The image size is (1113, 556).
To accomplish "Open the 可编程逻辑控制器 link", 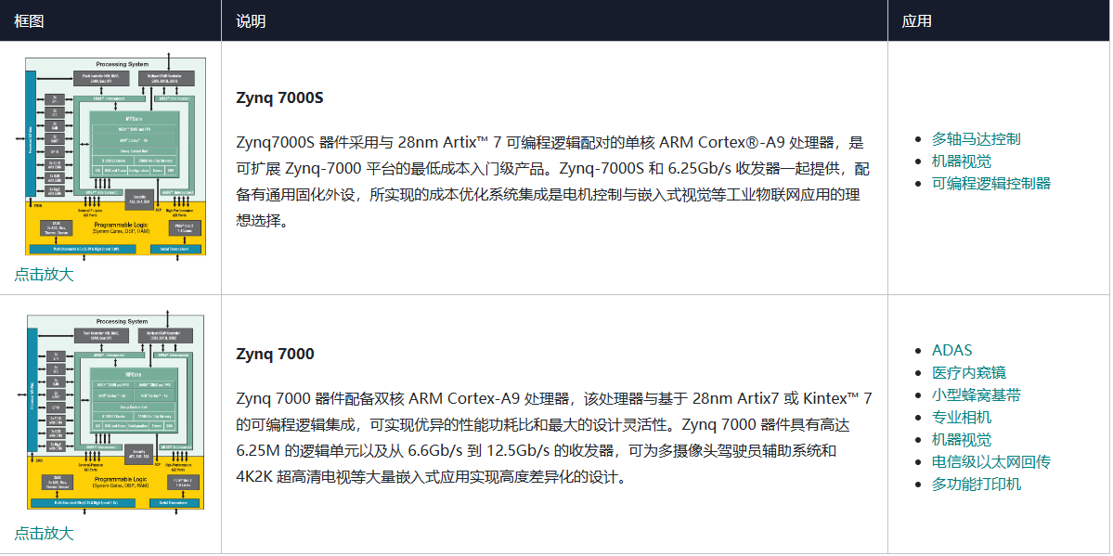I will tap(990, 183).
